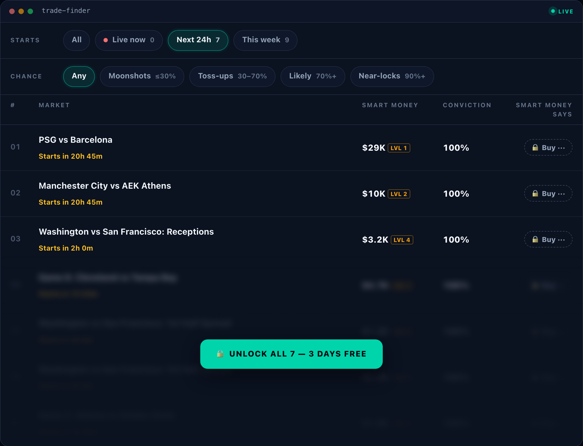Filter markets by Live now

coord(129,40)
